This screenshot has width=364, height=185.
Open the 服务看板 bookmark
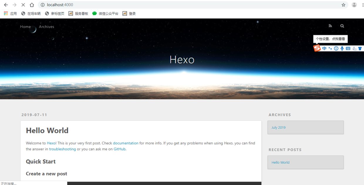pyautogui.click(x=78, y=13)
